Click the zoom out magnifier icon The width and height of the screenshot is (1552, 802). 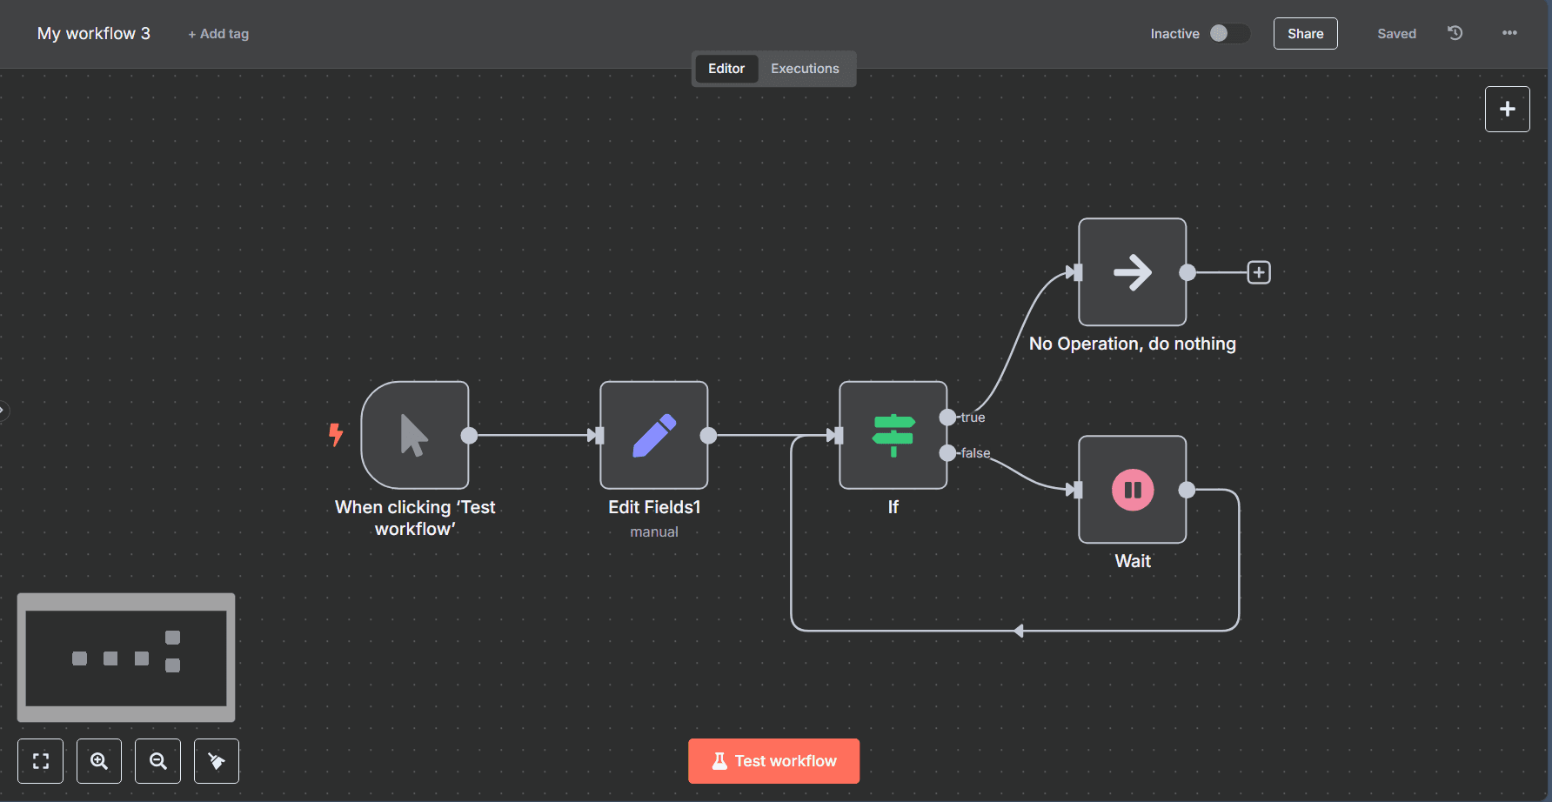(157, 761)
